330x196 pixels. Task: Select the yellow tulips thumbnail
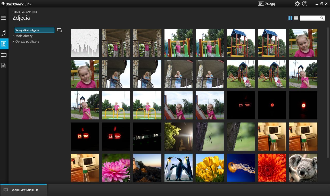[x=210, y=168]
